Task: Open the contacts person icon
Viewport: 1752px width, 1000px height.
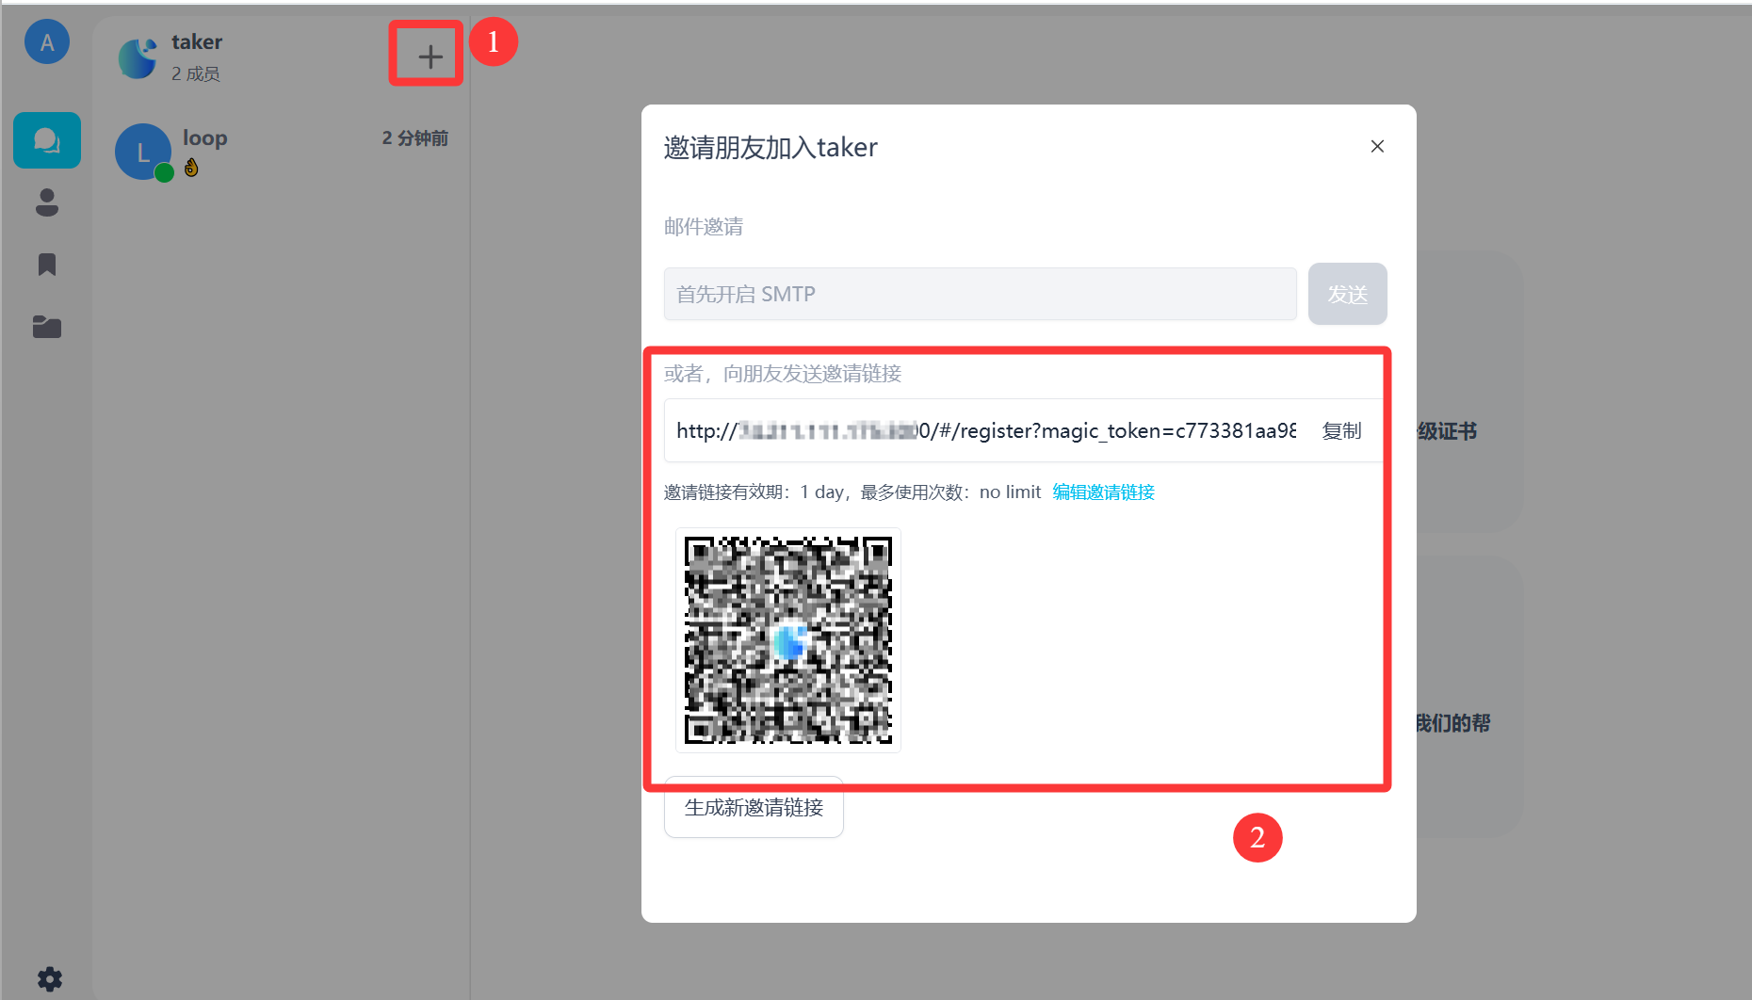Action: [46, 202]
